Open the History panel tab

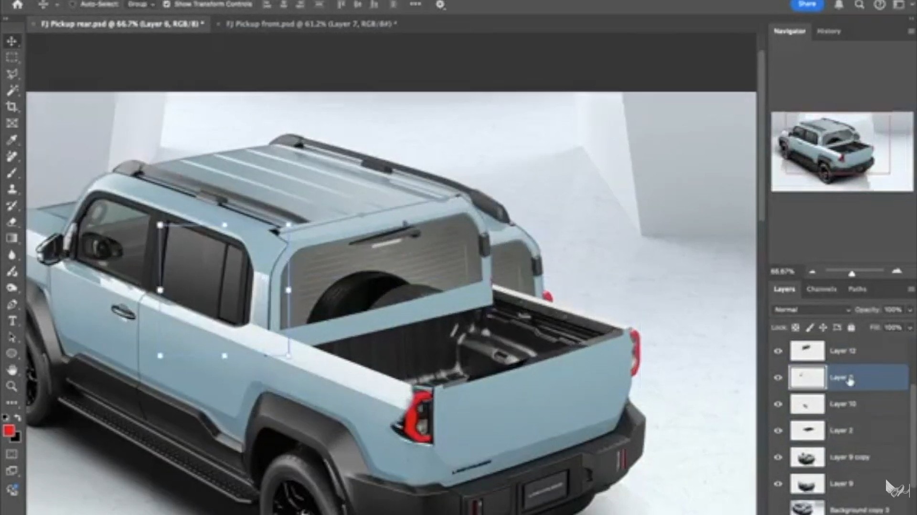click(829, 31)
